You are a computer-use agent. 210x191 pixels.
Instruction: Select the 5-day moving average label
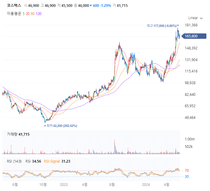(x=24, y=14)
